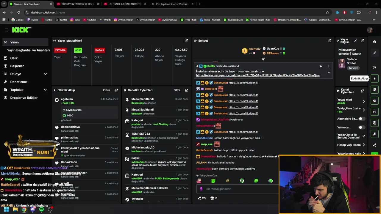This screenshot has height=214, width=381.
Task: Pop out the Sohbet chat panel
Action: (x=330, y=41)
